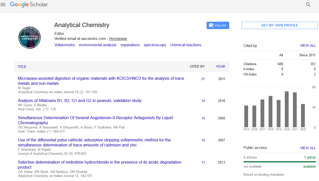
Task: Click the 2020 bar in citations chart
Action: [287, 109]
